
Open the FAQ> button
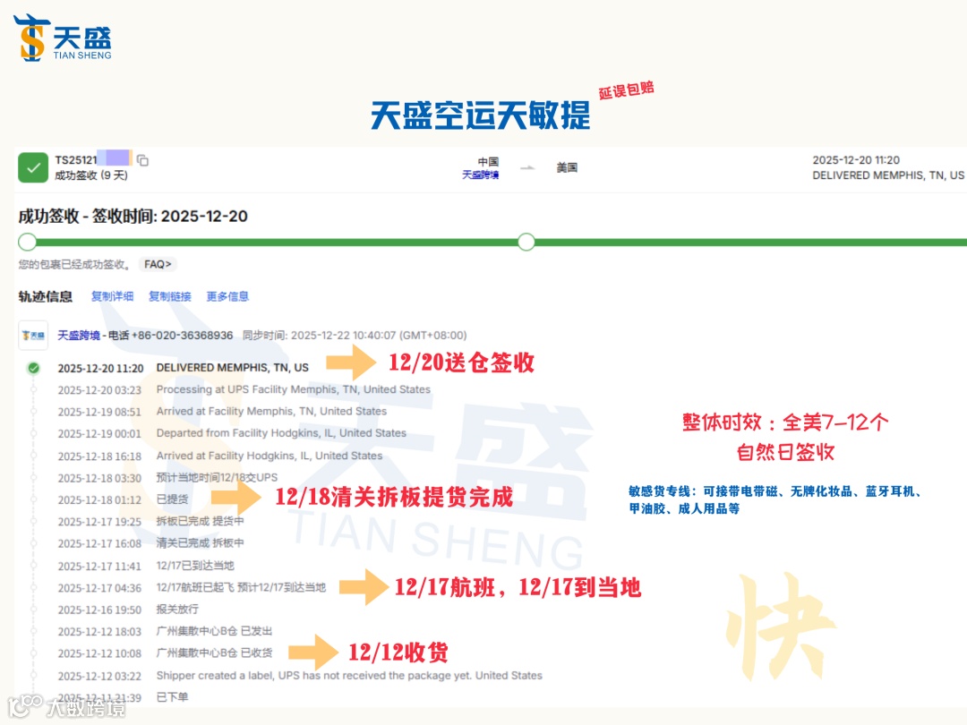click(x=158, y=264)
